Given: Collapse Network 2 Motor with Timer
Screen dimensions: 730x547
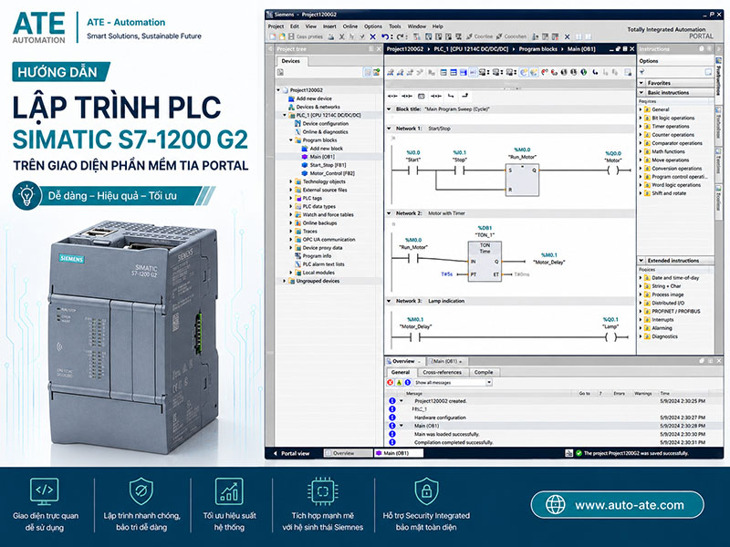Looking at the screenshot, I should [x=390, y=213].
